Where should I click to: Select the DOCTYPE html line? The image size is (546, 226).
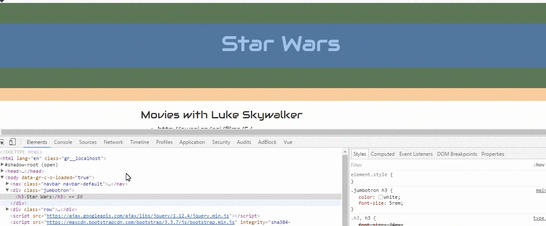pyautogui.click(x=21, y=152)
